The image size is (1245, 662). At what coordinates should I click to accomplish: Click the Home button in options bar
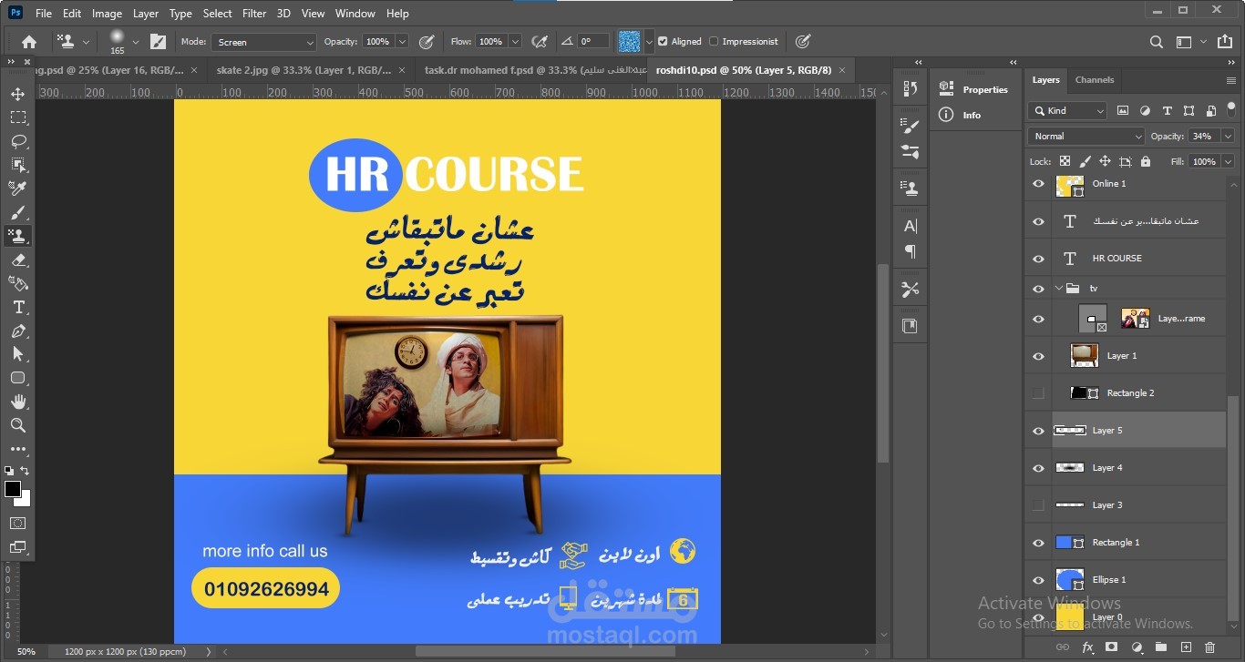29,42
